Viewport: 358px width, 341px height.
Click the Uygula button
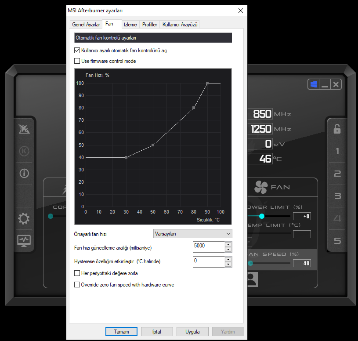192,332
